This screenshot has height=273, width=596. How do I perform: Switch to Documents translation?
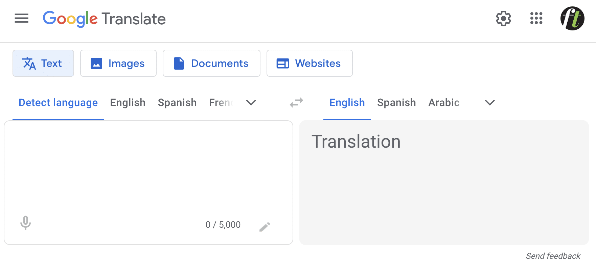(x=211, y=63)
